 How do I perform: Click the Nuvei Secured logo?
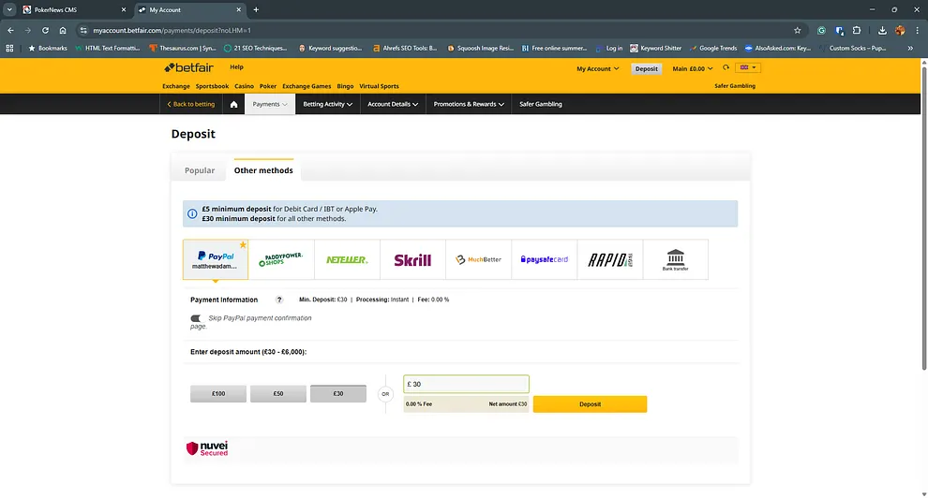click(206, 448)
